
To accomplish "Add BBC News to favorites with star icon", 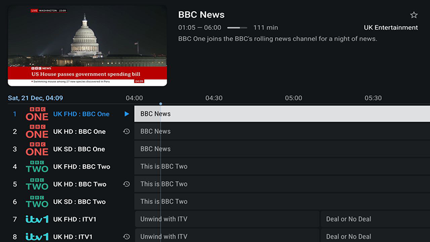I will (x=413, y=15).
